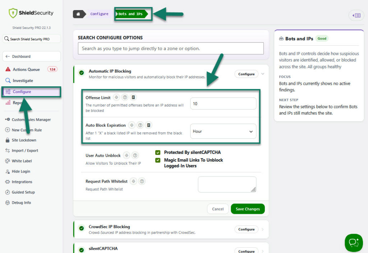Click Request Path Whitelist help icon
The height and width of the screenshot is (253, 368).
(142, 181)
